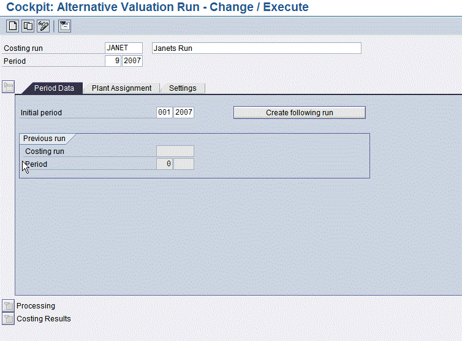Click the Initial period number field 001
The width and height of the screenshot is (462, 341).
click(x=164, y=113)
